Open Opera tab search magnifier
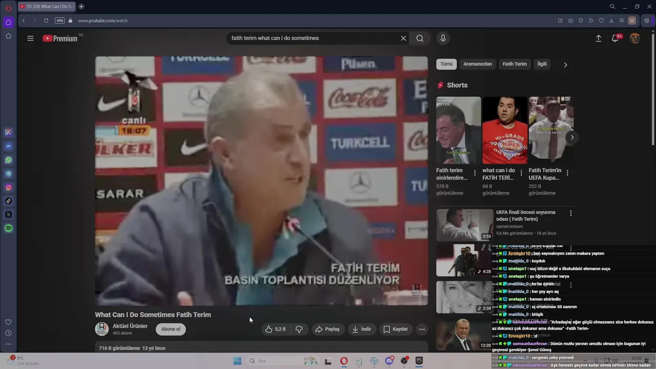The image size is (656, 369). coord(612,7)
